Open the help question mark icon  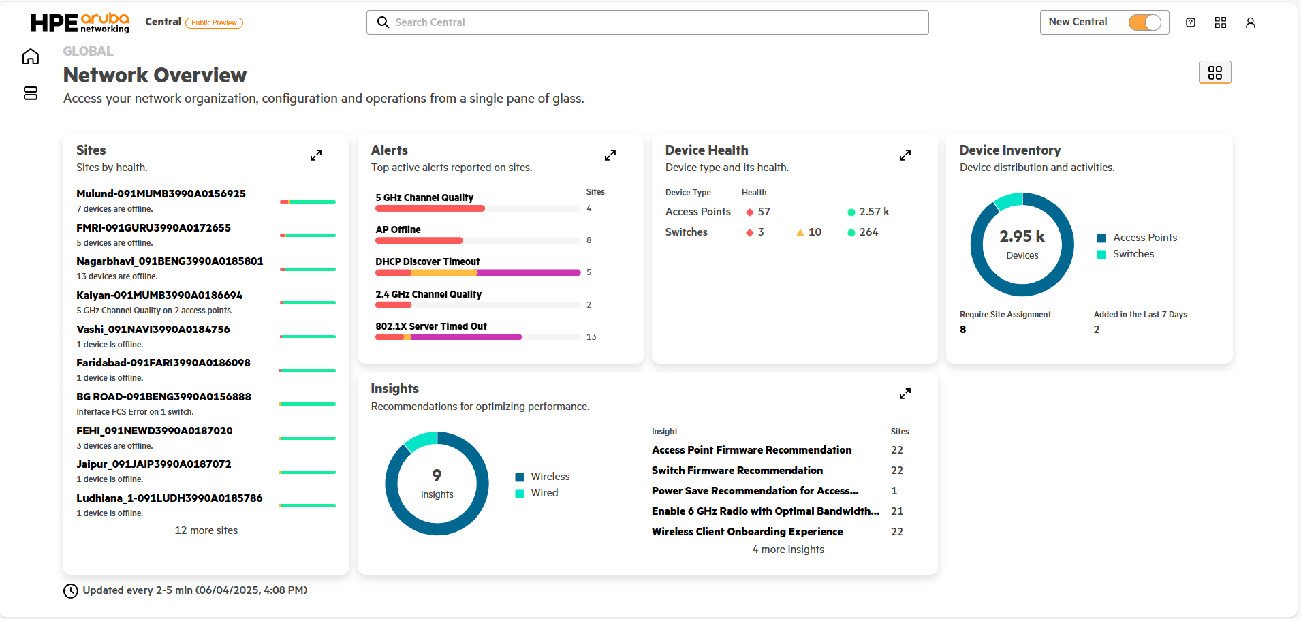click(1190, 22)
